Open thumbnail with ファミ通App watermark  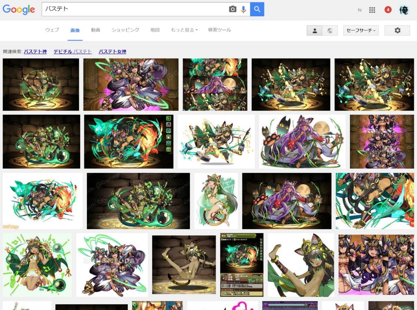coord(42,201)
